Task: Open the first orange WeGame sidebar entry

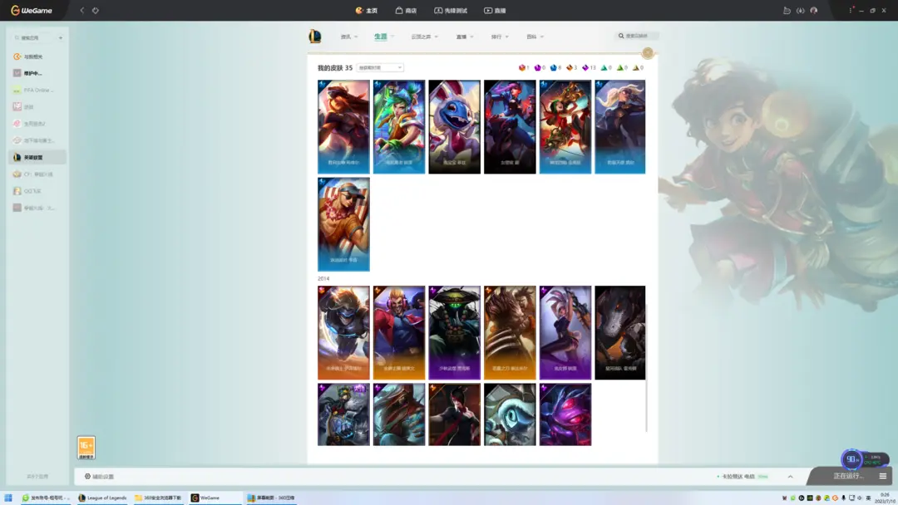Action: point(37,56)
